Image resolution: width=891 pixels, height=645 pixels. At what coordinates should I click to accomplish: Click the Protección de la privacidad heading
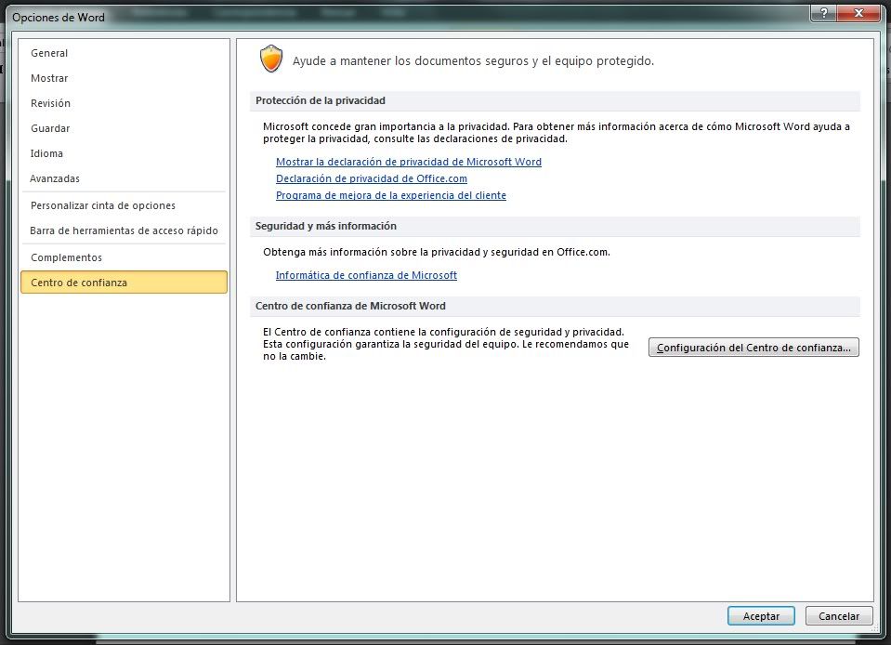321,100
